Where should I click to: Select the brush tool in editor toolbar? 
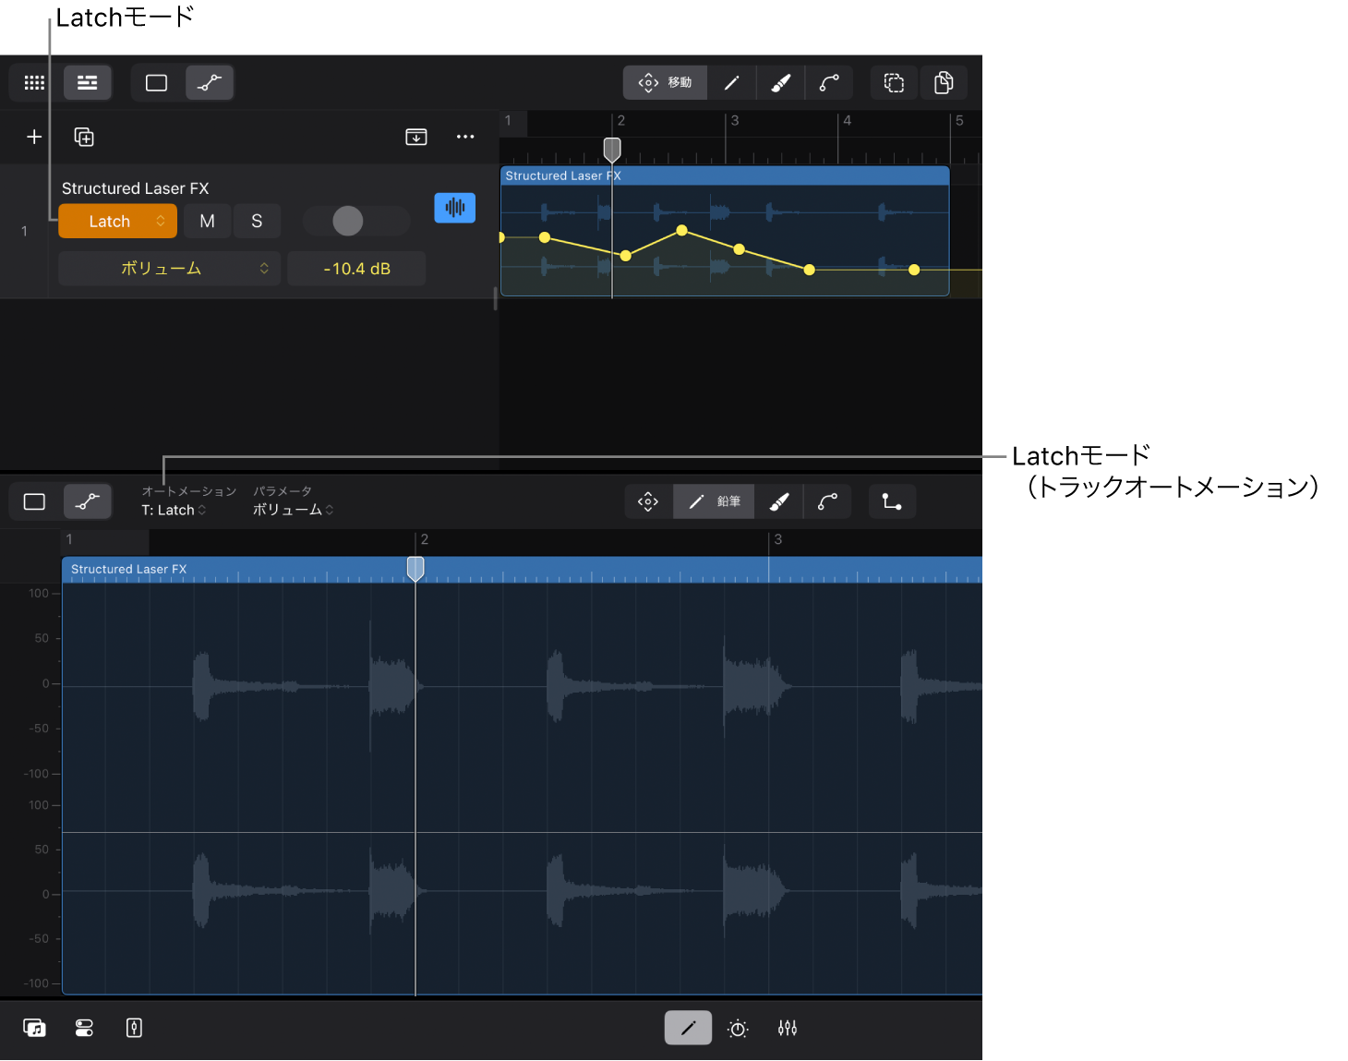point(779,501)
